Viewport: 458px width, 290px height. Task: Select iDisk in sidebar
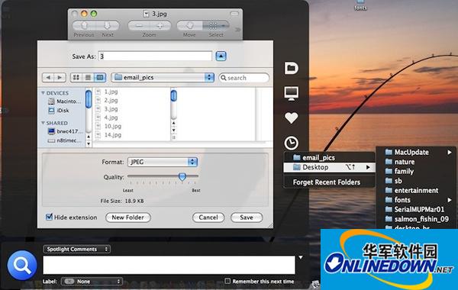(x=59, y=111)
